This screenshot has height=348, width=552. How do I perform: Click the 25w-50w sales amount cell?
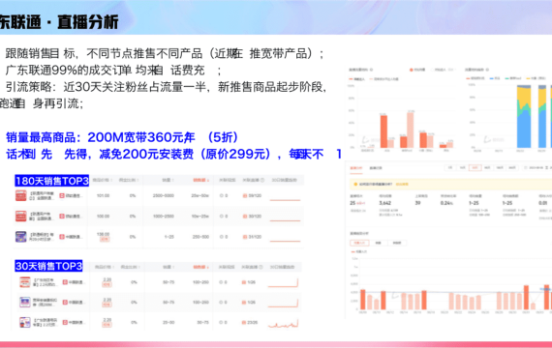199,195
